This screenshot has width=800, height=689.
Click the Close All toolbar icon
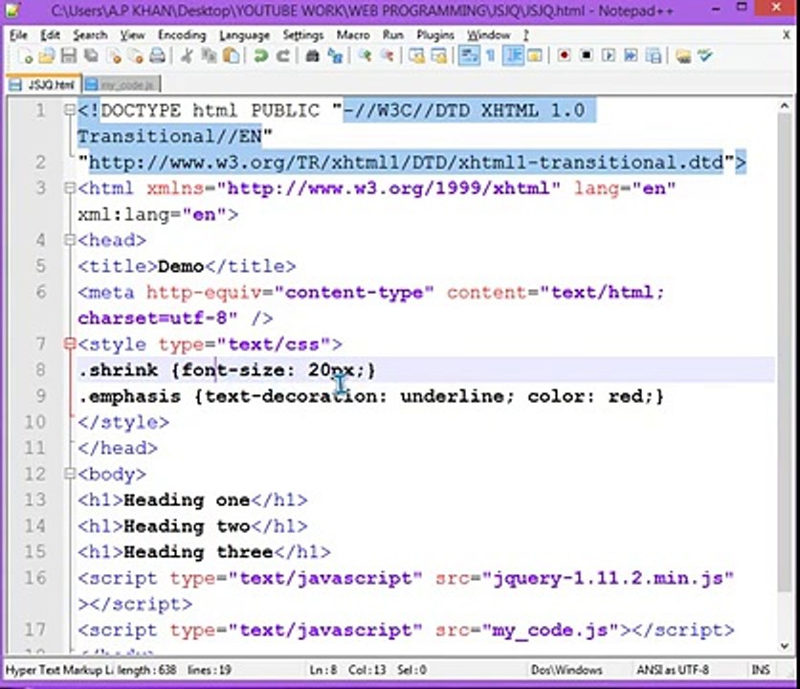pyautogui.click(x=136, y=56)
